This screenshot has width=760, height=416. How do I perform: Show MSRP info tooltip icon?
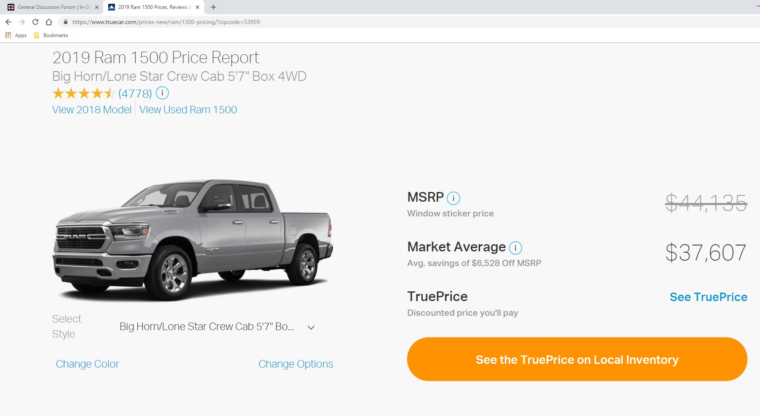coord(453,198)
